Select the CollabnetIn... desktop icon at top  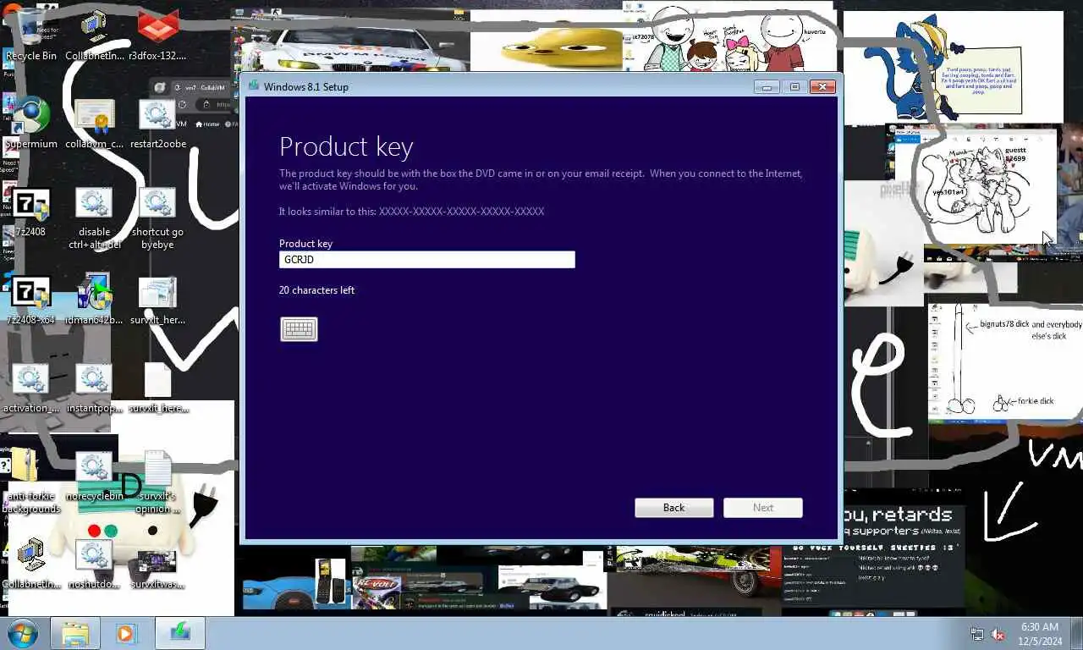coord(95,36)
